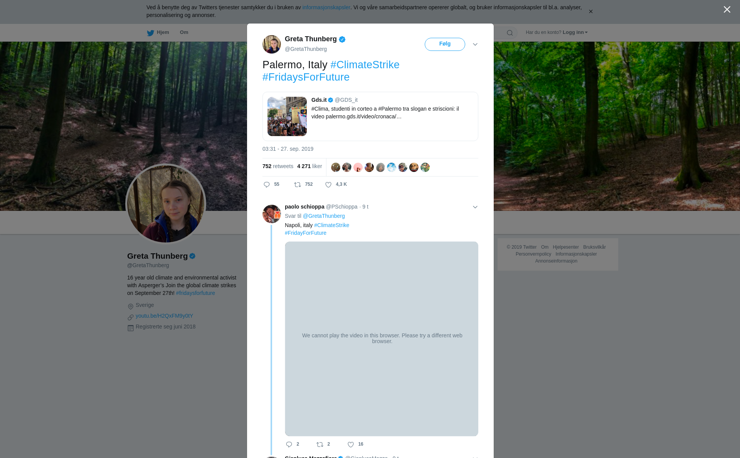Viewport: 740px width, 458px height.
Task: Open the Gds.it quoted tweet thumbnail
Action: [x=287, y=116]
